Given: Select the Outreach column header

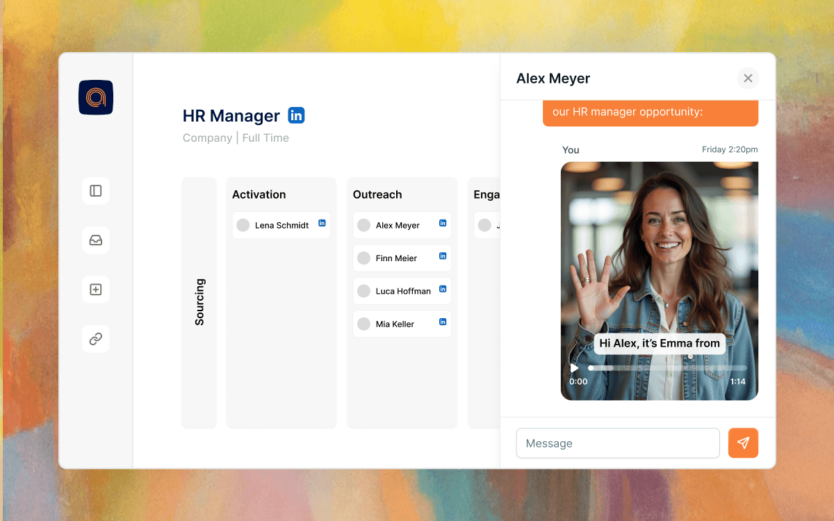Looking at the screenshot, I should coord(377,195).
